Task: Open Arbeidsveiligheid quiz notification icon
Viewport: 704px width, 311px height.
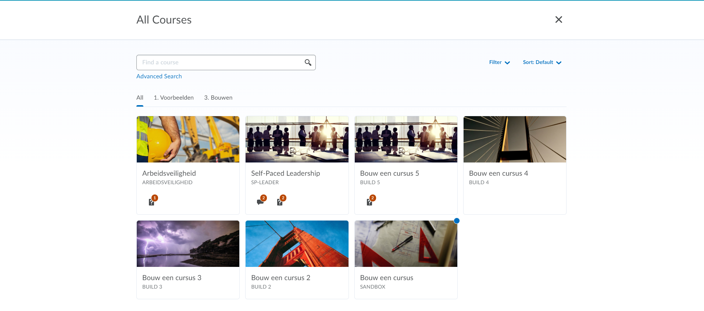Action: pos(153,200)
